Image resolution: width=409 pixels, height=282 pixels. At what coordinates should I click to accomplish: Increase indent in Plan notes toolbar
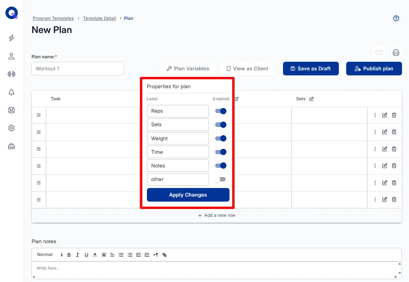(x=147, y=255)
